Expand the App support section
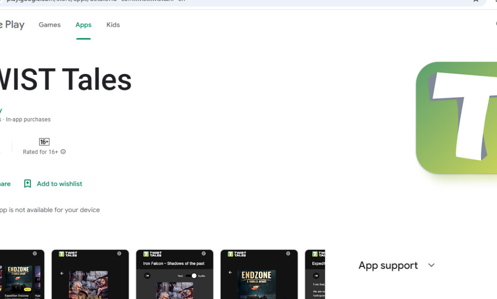 388,265
